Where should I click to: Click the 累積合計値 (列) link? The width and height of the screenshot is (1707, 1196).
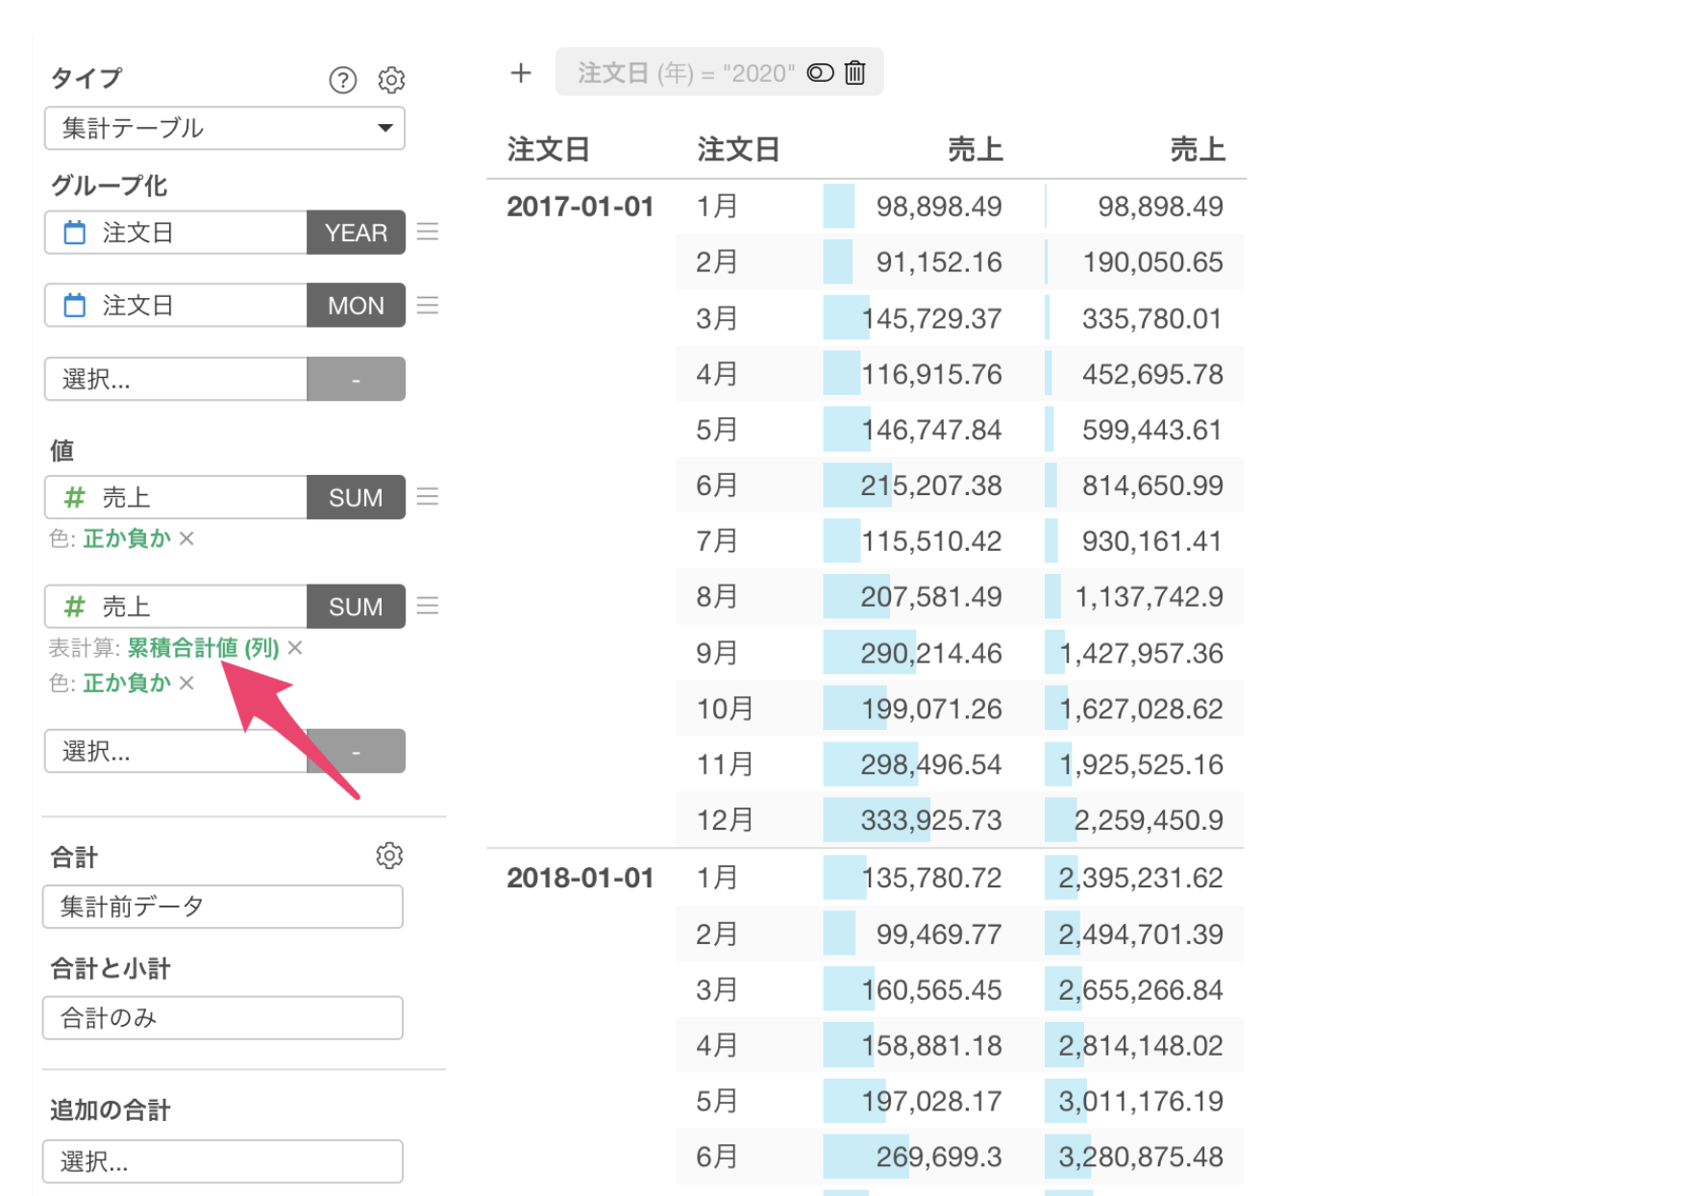click(203, 648)
